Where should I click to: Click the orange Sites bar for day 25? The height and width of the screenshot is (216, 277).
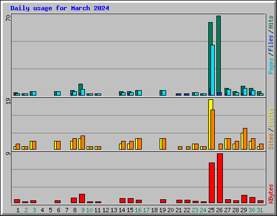click(213, 130)
